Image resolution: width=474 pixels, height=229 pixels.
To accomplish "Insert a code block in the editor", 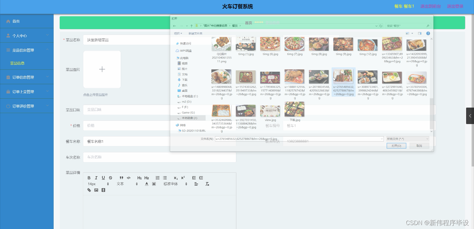I will click(129, 178).
